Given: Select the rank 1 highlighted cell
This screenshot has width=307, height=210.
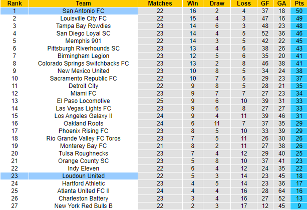Looking at the screenshot, I should 14,10.
